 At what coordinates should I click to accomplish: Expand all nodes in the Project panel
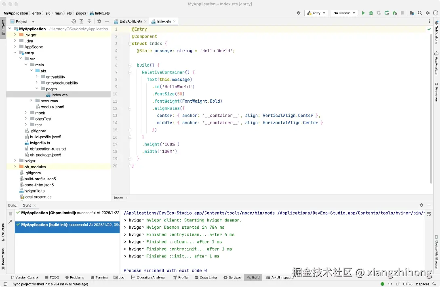point(81,21)
